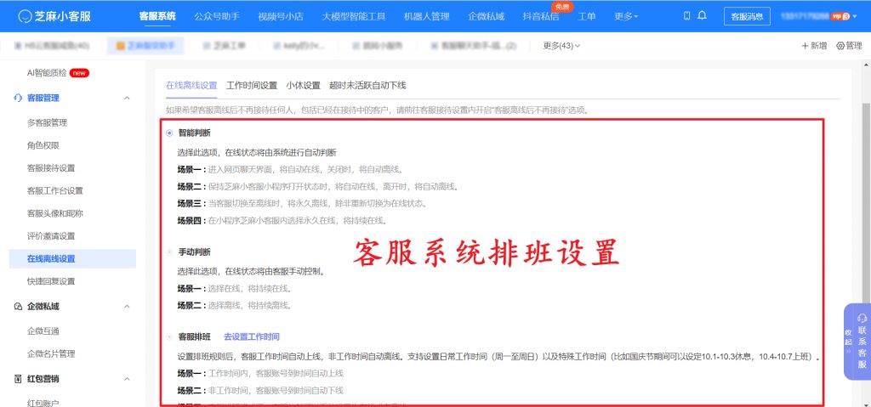
Task: Click the orange vip badge
Action: [840, 16]
